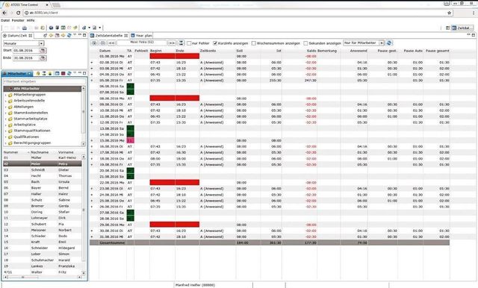Image resolution: width=478 pixels, height=288 pixels.
Task: Click the hourglass icon in Mitarbeiter toolbar
Action: pos(44,73)
